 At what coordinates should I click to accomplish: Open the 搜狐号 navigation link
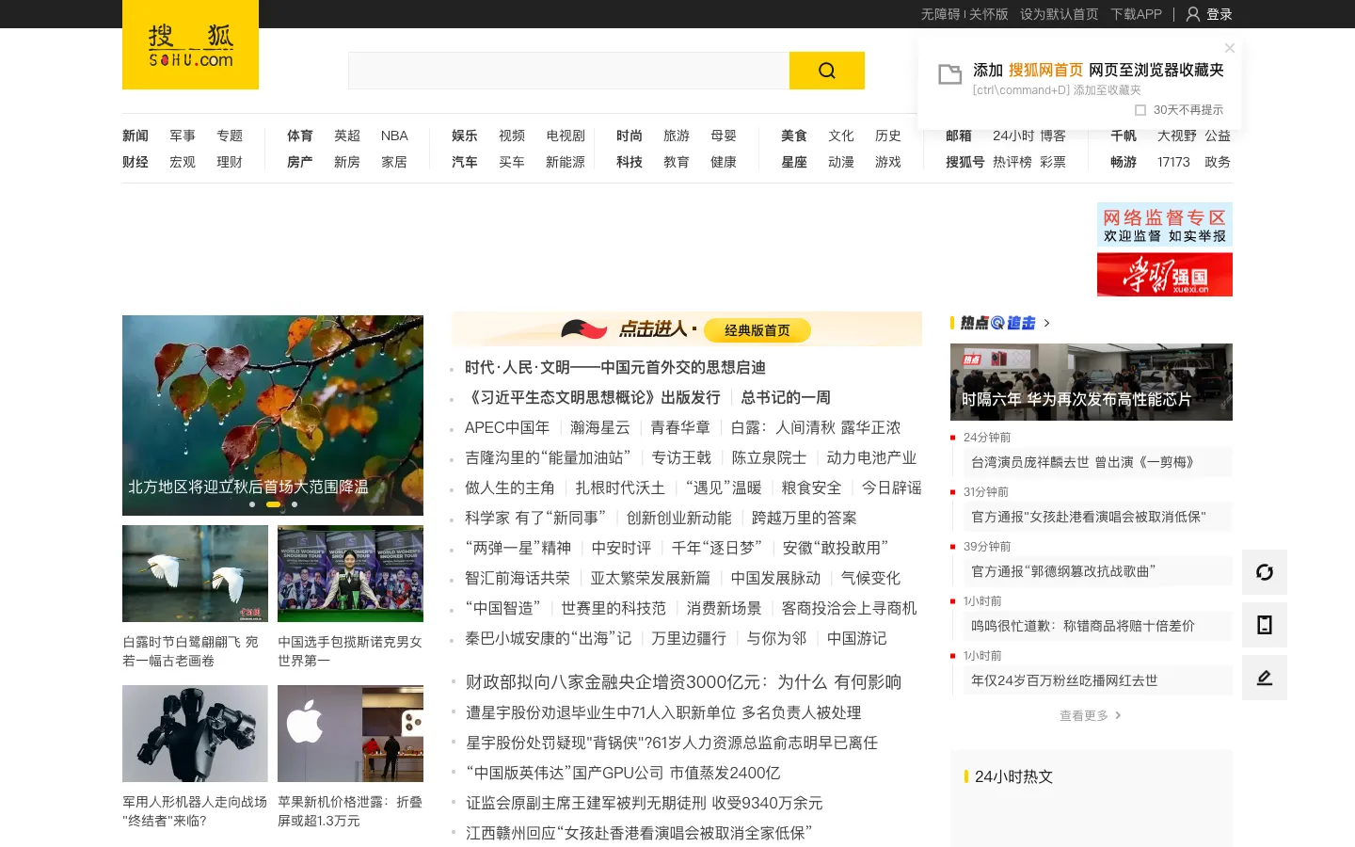tap(965, 162)
